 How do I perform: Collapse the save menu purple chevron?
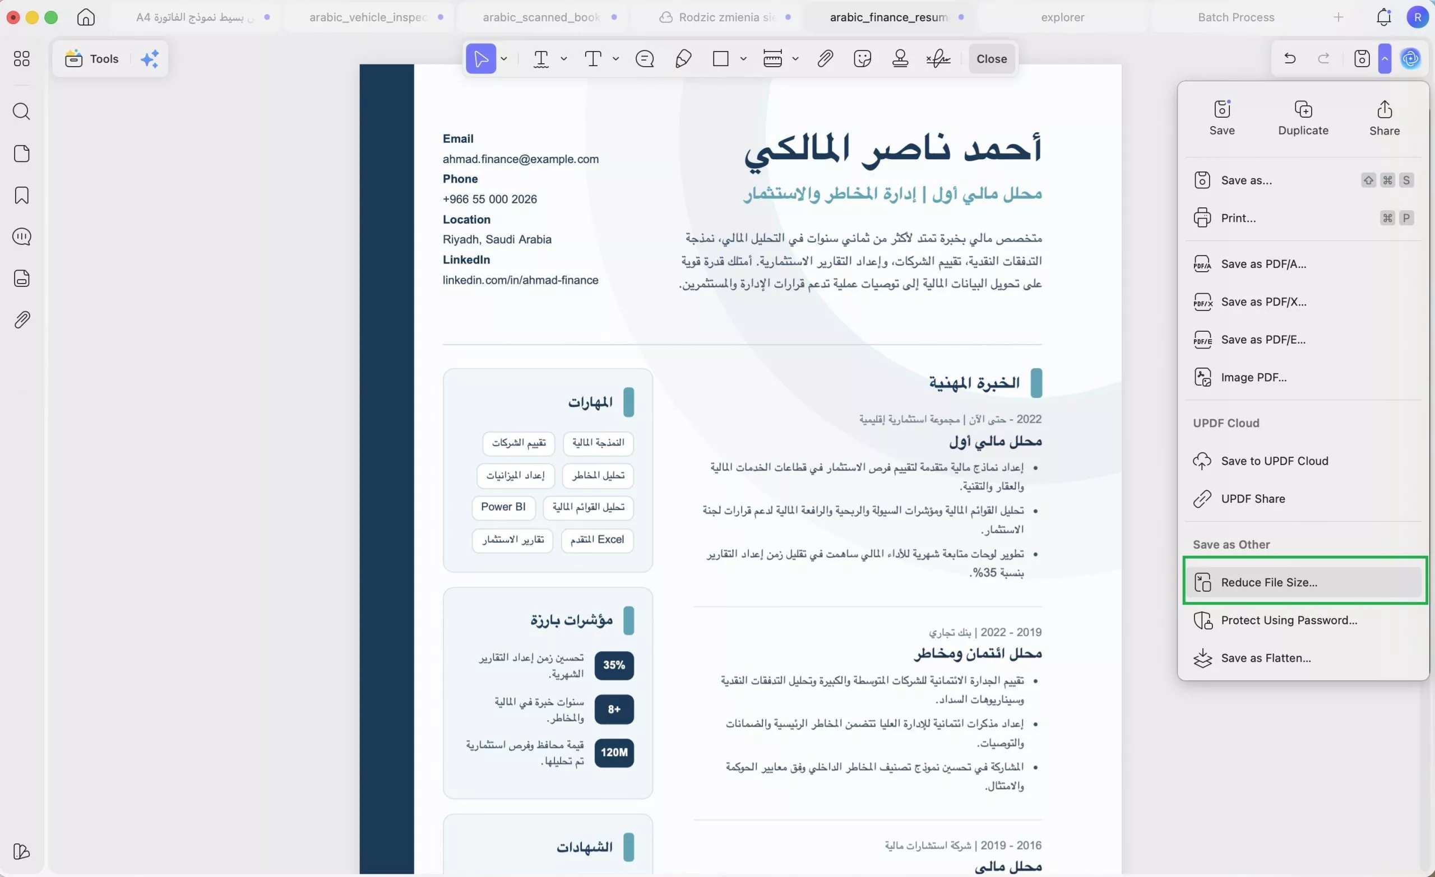1385,58
